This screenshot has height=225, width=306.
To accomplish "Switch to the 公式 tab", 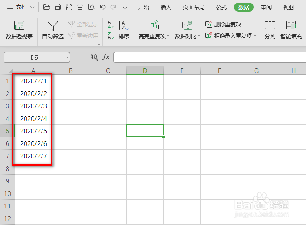I will point(221,8).
